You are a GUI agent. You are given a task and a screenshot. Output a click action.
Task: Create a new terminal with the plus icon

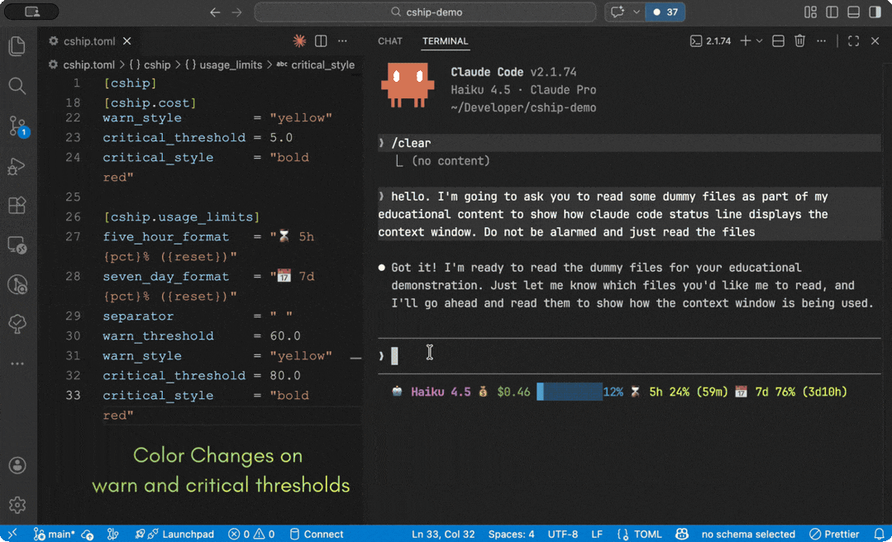[745, 41]
